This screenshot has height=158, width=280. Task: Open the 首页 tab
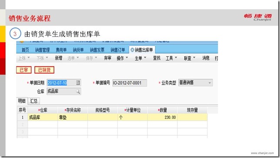(25, 50)
